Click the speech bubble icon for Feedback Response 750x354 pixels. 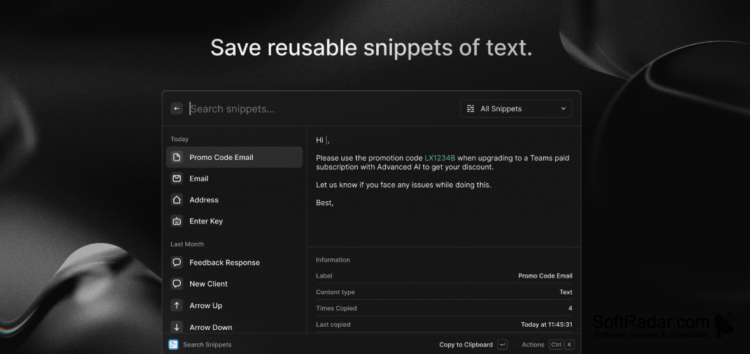(x=177, y=262)
